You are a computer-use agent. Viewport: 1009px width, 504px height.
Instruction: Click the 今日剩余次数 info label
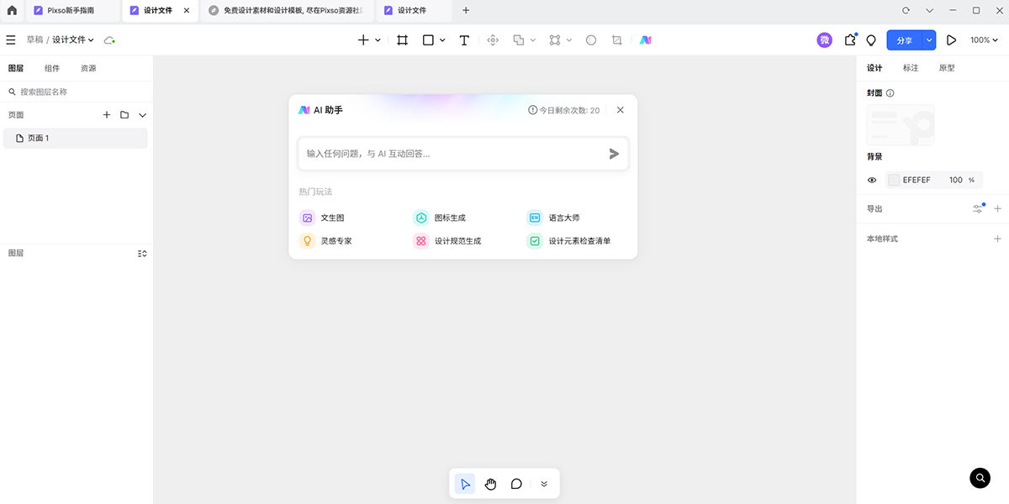(x=564, y=110)
